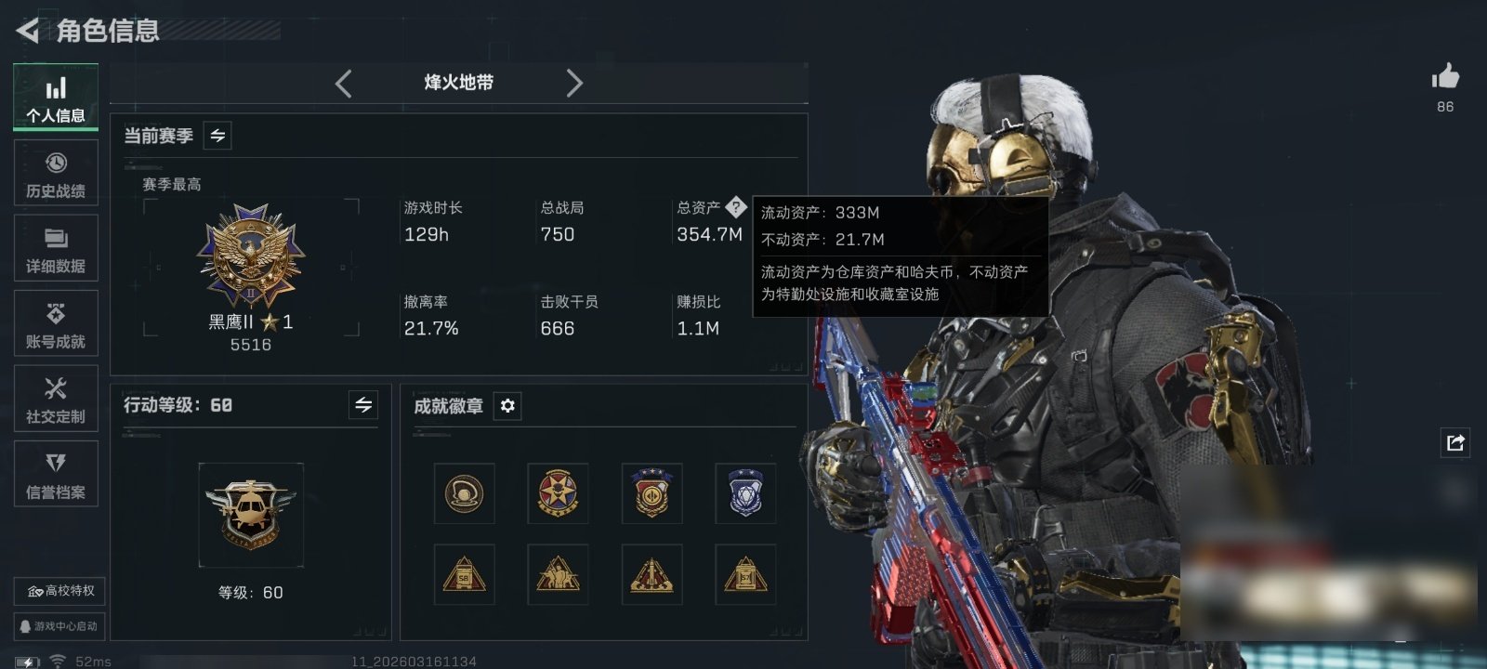Open the 烽火地带 mode selector title
Screen dimensions: 1487x669
point(459,83)
